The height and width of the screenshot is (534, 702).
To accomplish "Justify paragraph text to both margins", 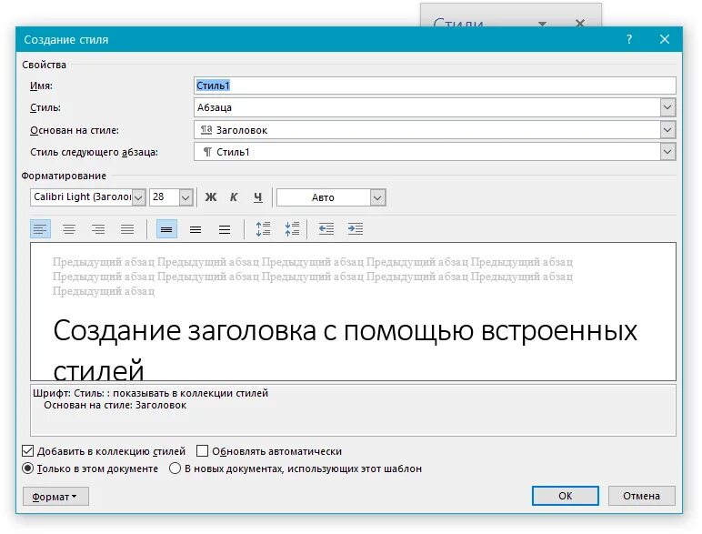I will pyautogui.click(x=127, y=229).
